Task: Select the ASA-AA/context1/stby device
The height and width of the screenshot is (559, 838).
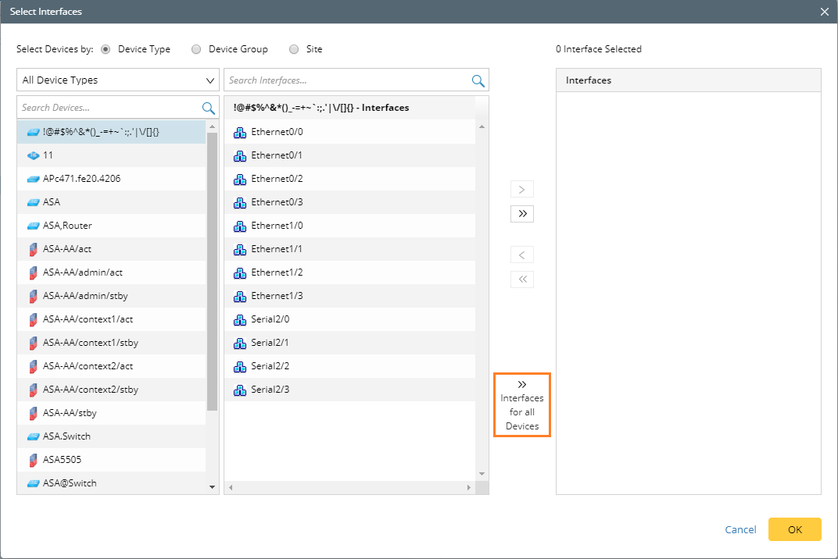Action: tap(91, 343)
